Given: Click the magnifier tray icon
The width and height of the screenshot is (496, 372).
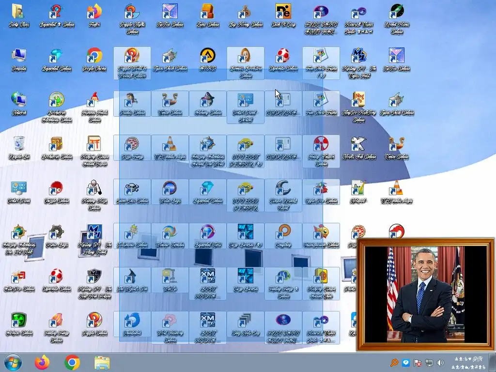Looking at the screenshot, I should click(394, 362).
